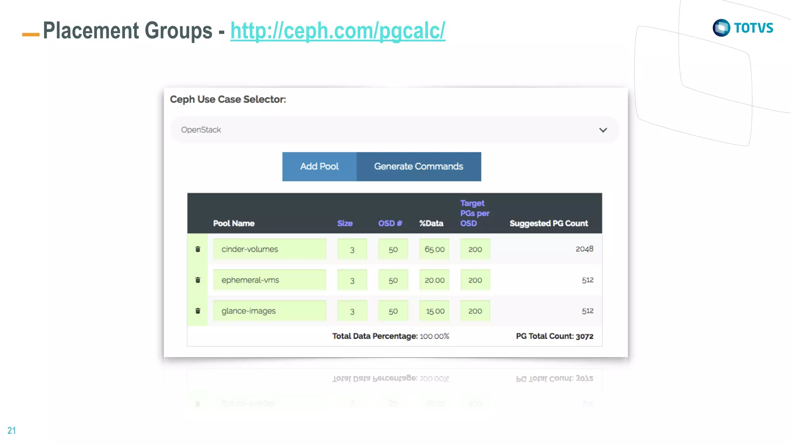This screenshot has width=791, height=445.
Task: Edit the cinder-volumes pool name field
Action: [269, 249]
